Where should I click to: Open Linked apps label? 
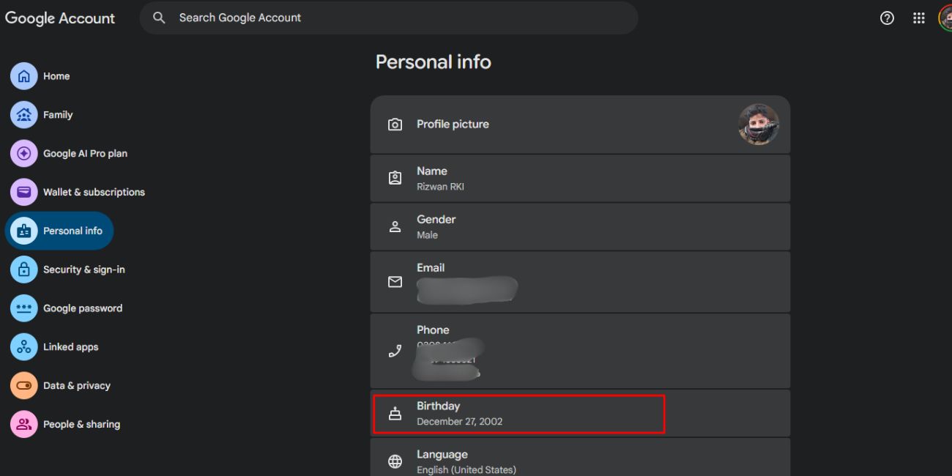(70, 347)
